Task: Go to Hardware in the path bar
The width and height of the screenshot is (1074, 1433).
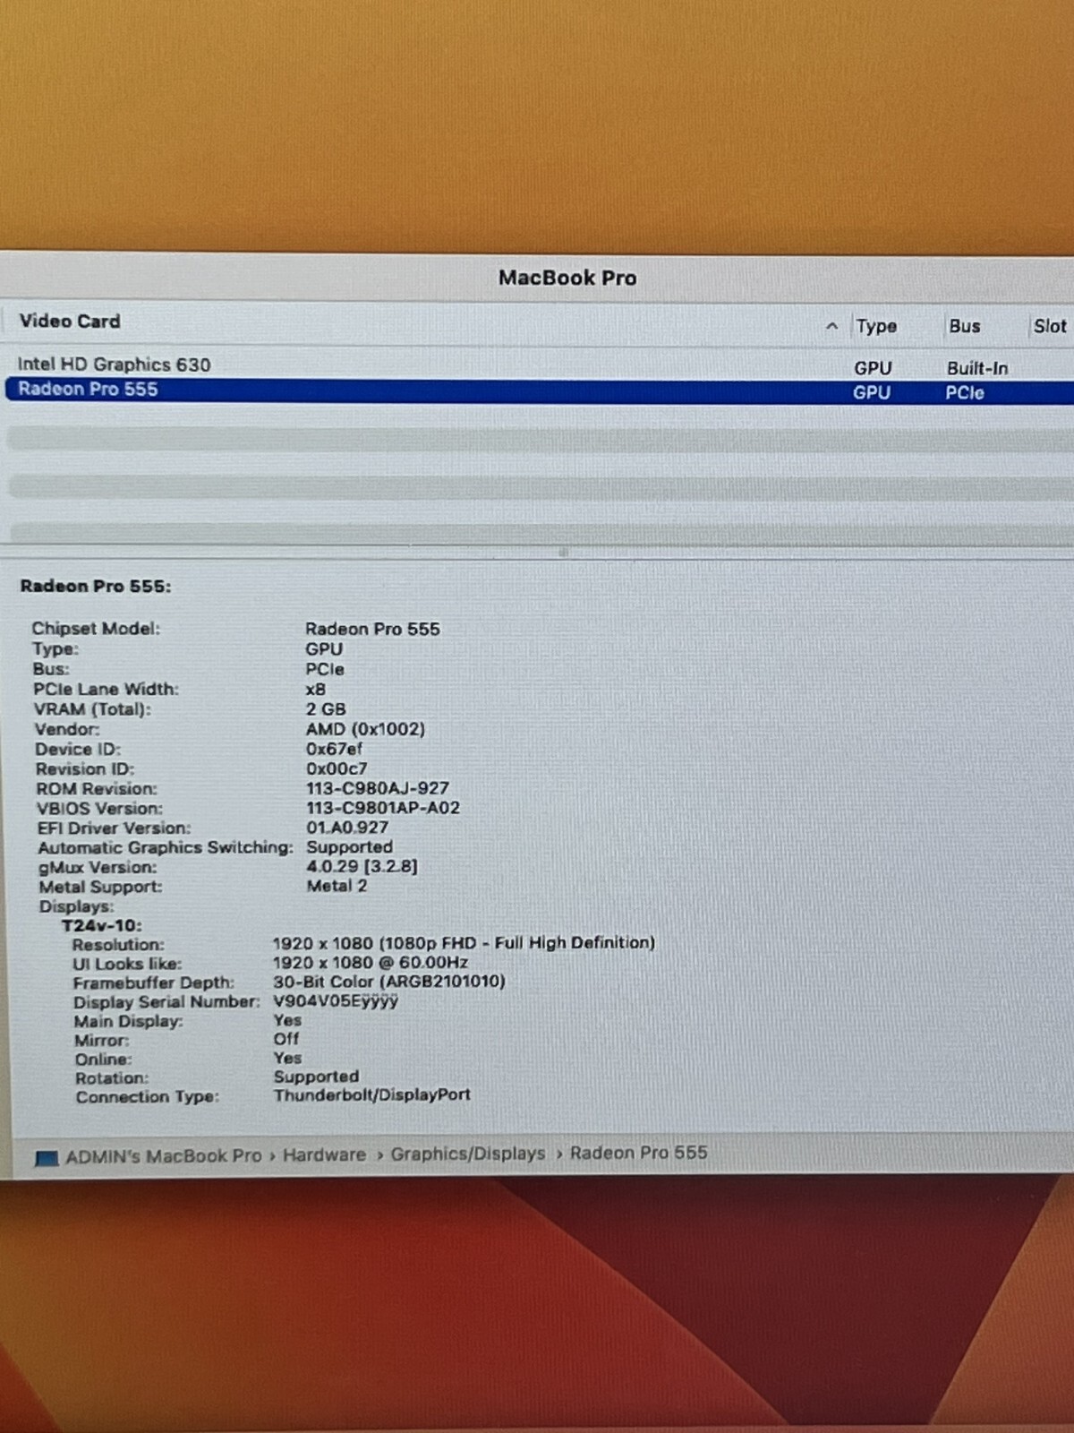Action: pyautogui.click(x=324, y=1155)
